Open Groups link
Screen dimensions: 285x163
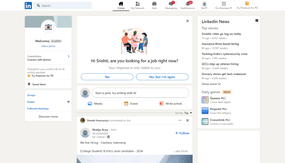[31, 95]
